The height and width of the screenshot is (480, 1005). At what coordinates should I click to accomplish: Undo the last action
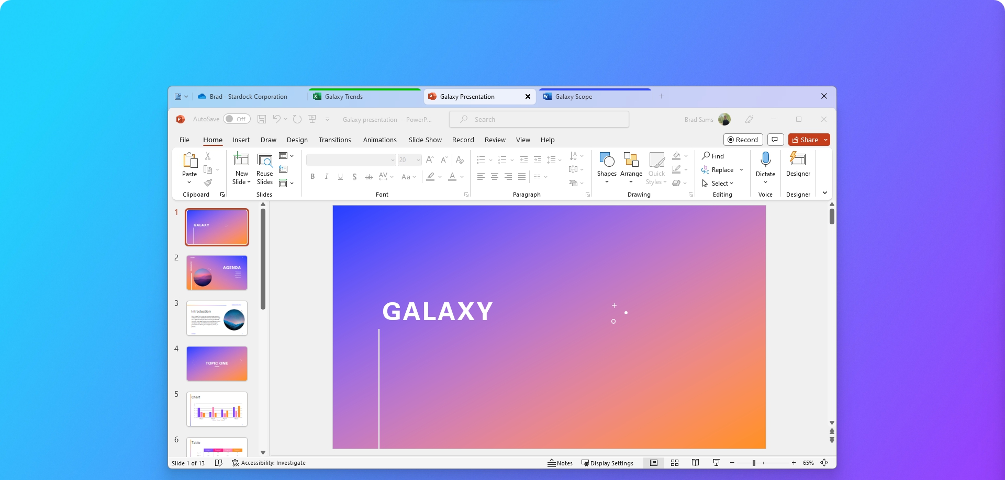pyautogui.click(x=276, y=119)
